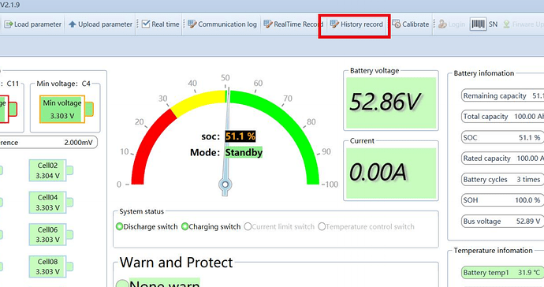Image resolution: width=544 pixels, height=287 pixels.
Task: Select the None warn indicator
Action: 122,284
